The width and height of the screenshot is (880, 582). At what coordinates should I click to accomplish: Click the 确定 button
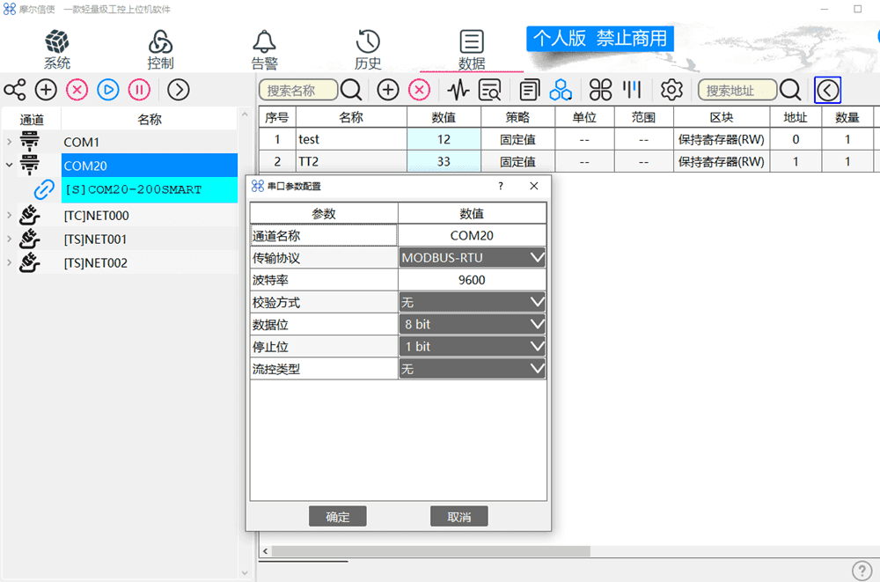(338, 517)
